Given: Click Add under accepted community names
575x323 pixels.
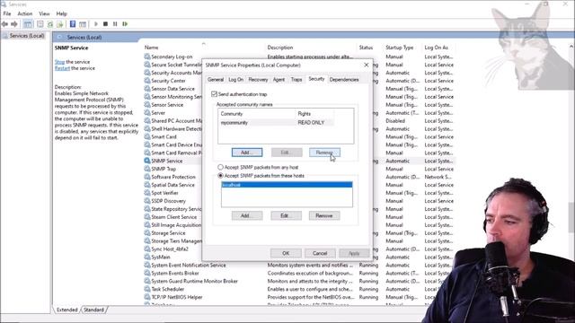Looking at the screenshot, I should coord(247,153).
